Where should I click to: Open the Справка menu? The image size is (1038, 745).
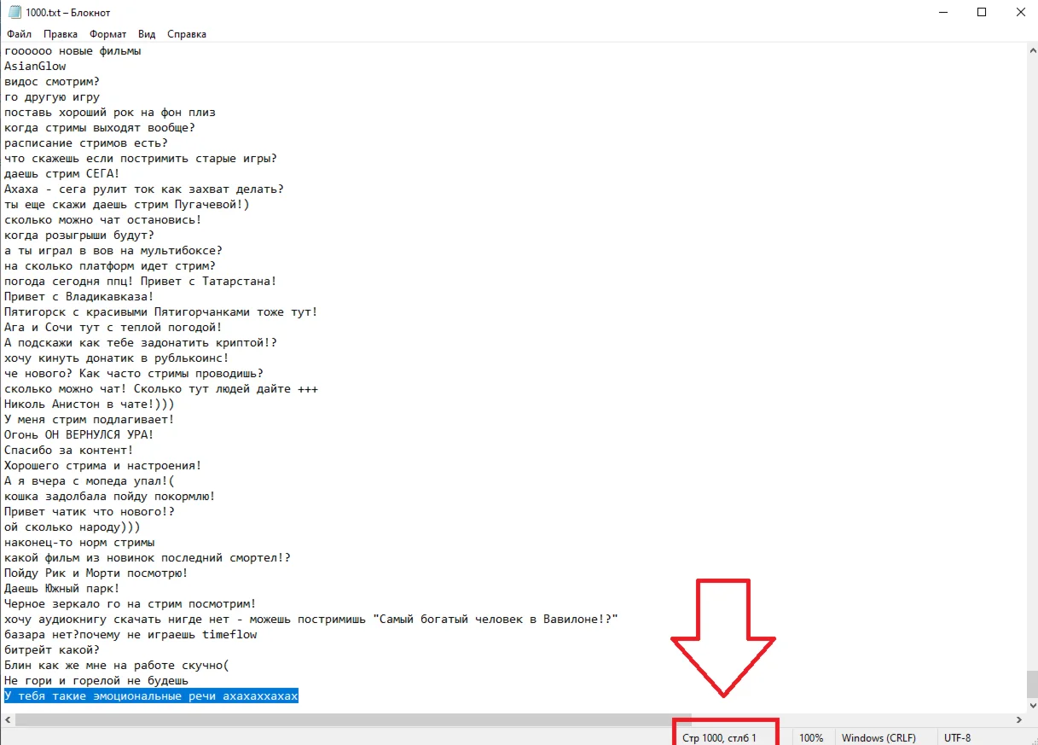[187, 34]
